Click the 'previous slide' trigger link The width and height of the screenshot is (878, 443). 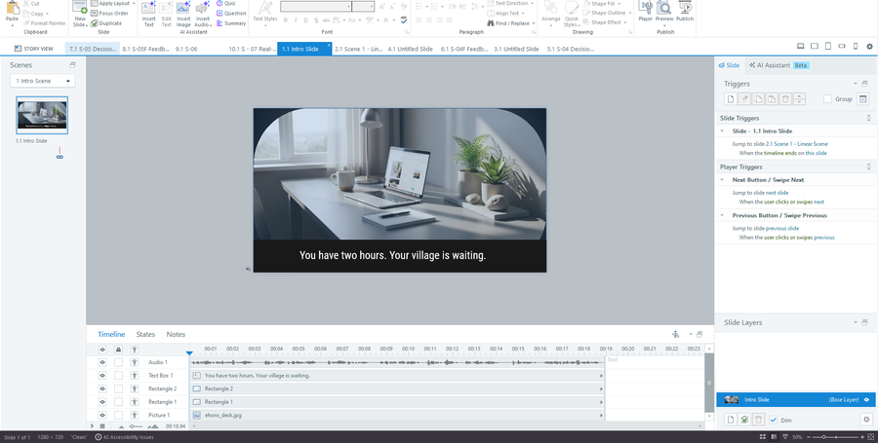(782, 228)
